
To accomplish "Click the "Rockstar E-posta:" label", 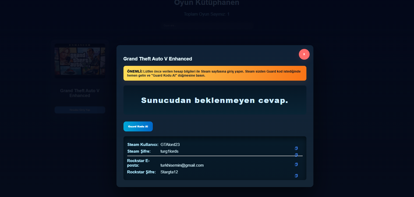I will (x=138, y=163).
